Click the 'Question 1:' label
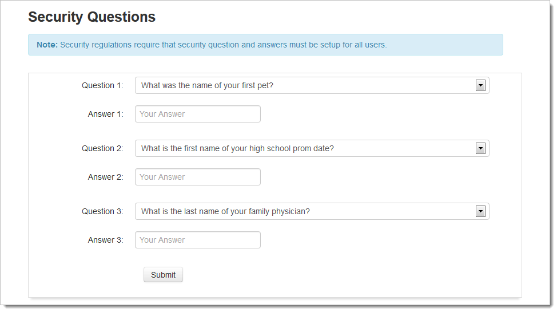 click(102, 85)
